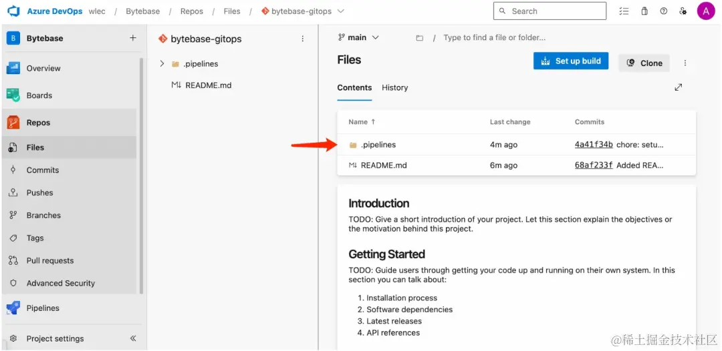Expand the .pipelines folder in tree

tap(162, 64)
